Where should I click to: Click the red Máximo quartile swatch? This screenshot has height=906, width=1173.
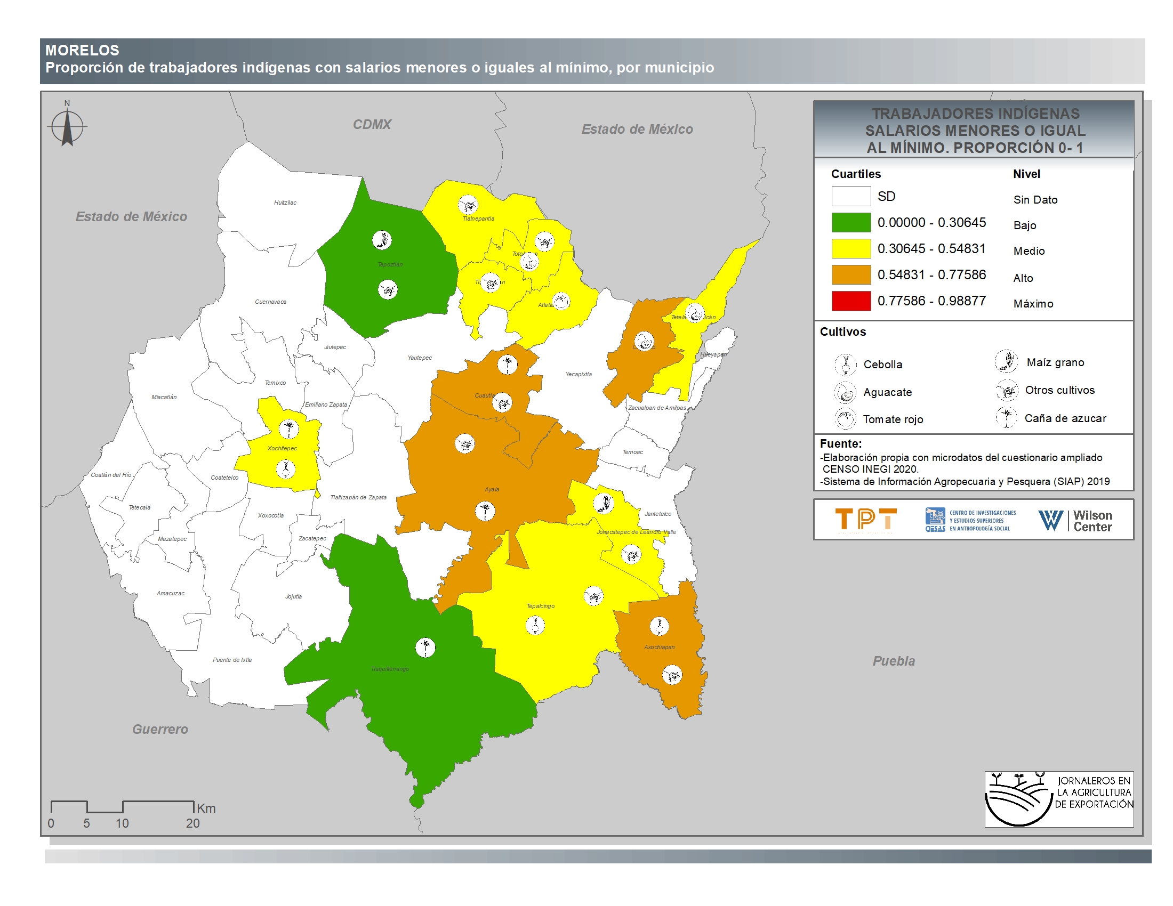coord(851,301)
